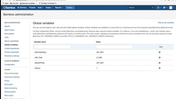Open the help question-mark menu
The height and width of the screenshot is (99, 176).
(x=159, y=7)
